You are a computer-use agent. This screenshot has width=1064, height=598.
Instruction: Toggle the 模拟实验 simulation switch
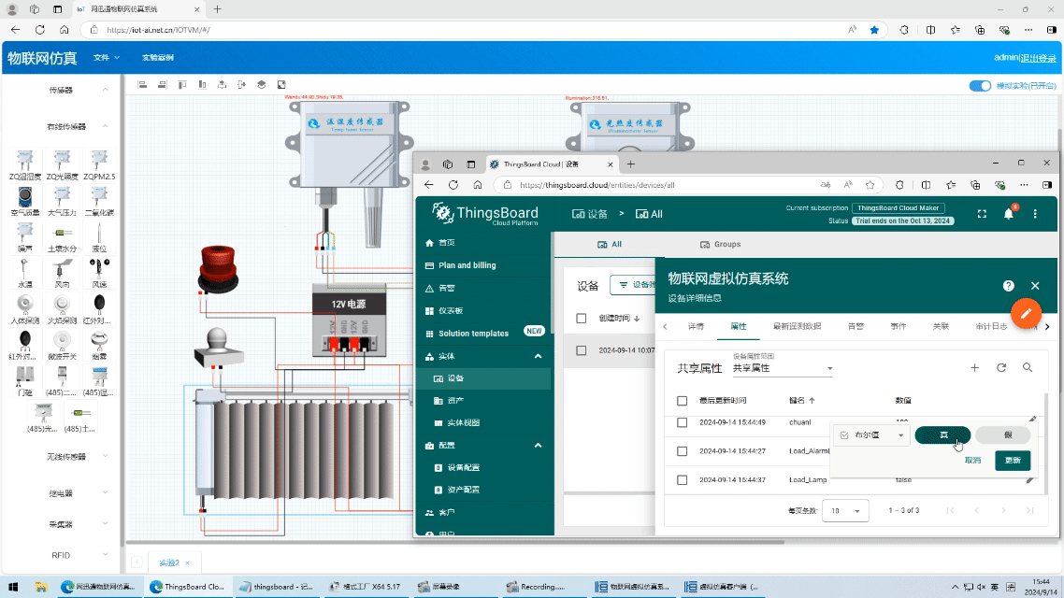(980, 86)
